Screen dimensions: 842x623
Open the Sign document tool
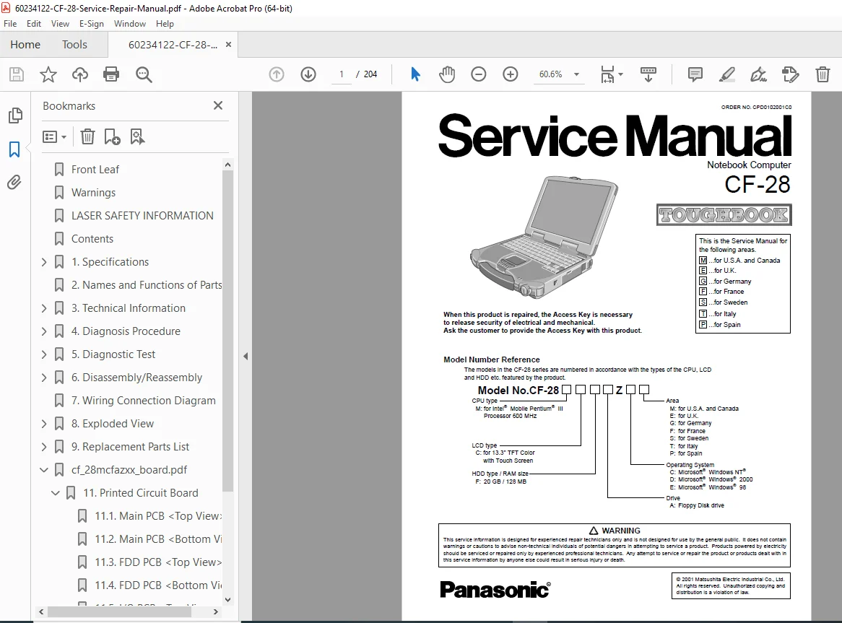coord(758,74)
